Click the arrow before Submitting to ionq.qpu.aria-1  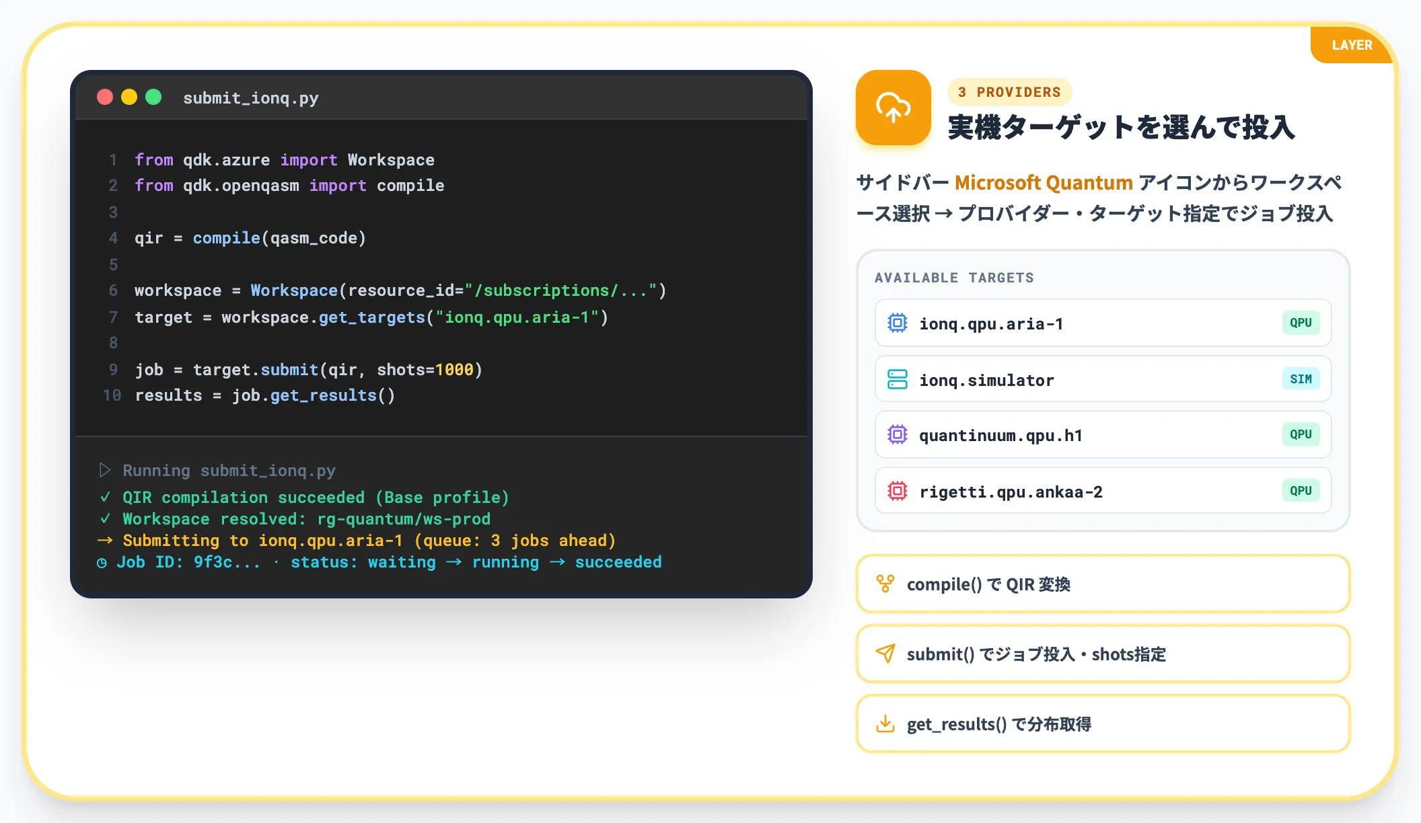click(105, 540)
